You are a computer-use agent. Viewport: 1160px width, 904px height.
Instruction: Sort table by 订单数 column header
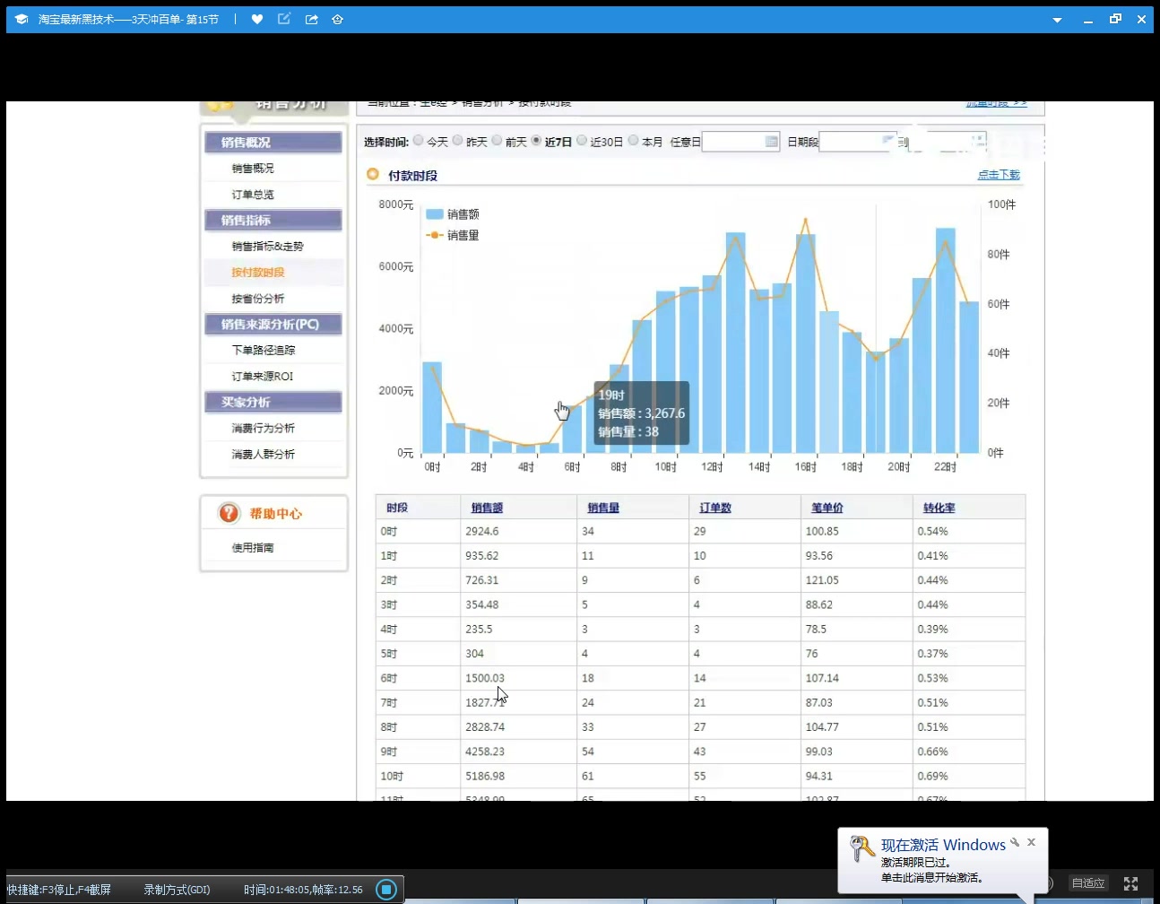coord(715,508)
